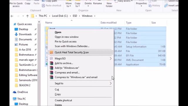The width and height of the screenshot is (188, 106).
Task: Sort by Type column header
Action: (129, 23)
